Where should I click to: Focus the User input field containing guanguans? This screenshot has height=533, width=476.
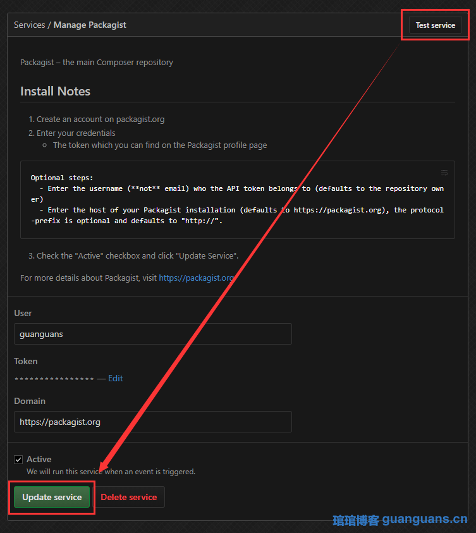153,334
